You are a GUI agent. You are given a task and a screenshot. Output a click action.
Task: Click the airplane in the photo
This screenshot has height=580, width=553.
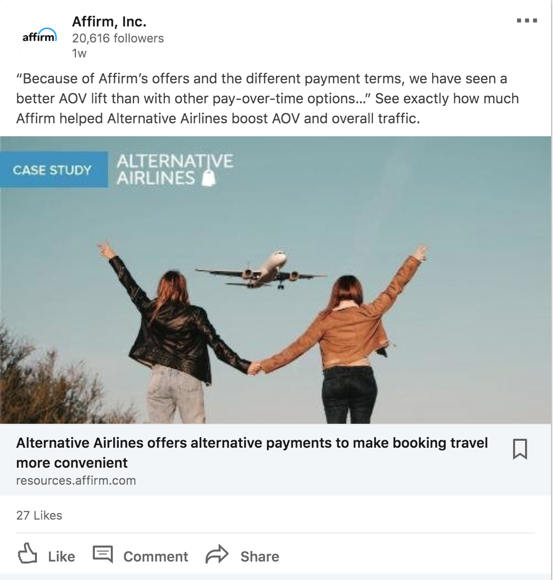click(261, 270)
